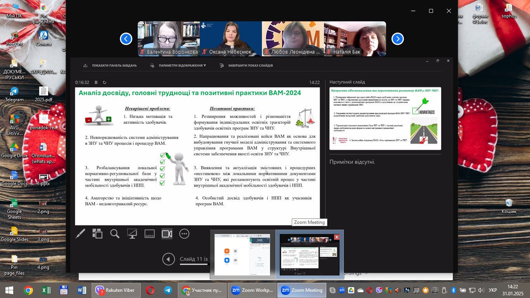The height and width of the screenshot is (298, 530).
Task: Show previous participants with left arrow
Action: point(126,39)
